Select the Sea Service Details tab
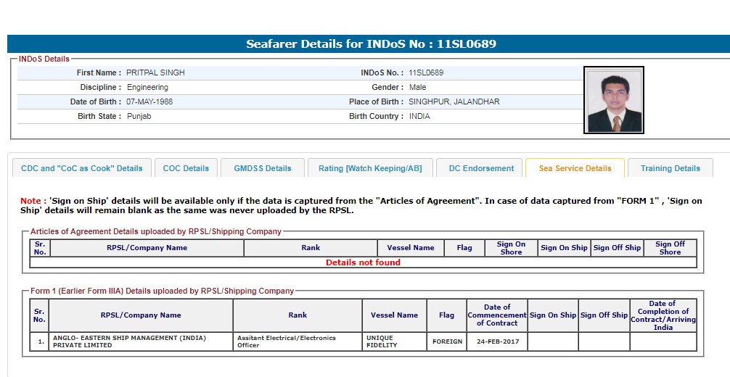The height and width of the screenshot is (377, 730). coord(575,168)
